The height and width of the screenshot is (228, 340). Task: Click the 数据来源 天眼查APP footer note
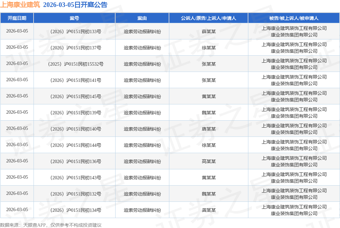51,225
